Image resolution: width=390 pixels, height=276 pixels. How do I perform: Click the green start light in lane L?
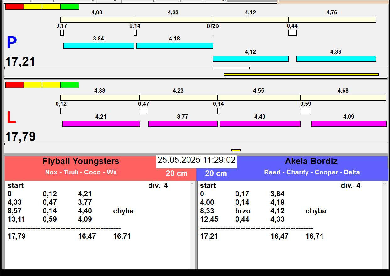pyautogui.click(x=69, y=85)
